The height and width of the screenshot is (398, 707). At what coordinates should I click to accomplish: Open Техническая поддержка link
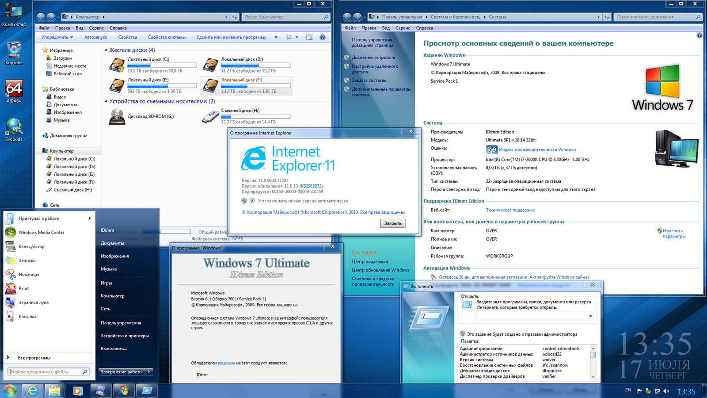point(510,210)
